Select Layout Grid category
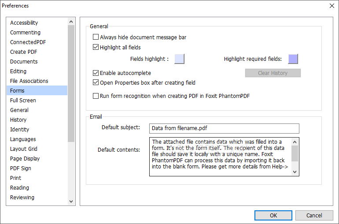 tap(37, 149)
